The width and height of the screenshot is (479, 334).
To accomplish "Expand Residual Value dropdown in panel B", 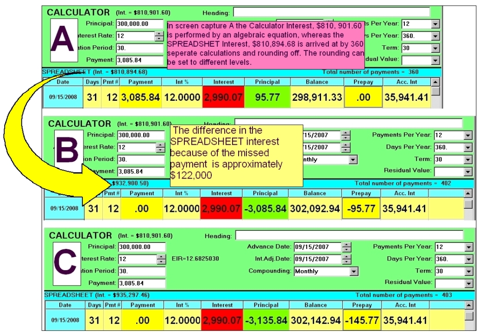I will 467,171.
